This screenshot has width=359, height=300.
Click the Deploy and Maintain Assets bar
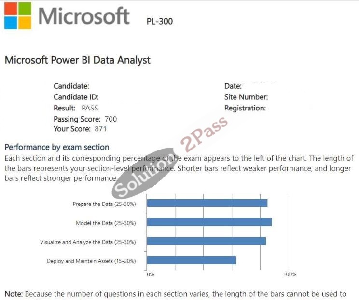coord(192,260)
